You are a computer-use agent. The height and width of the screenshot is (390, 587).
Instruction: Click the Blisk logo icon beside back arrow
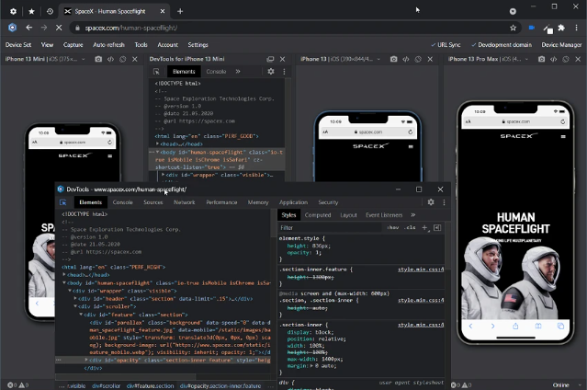(12, 28)
